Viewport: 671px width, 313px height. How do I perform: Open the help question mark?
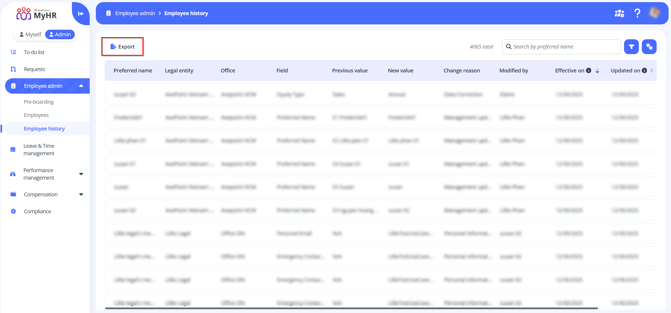637,13
